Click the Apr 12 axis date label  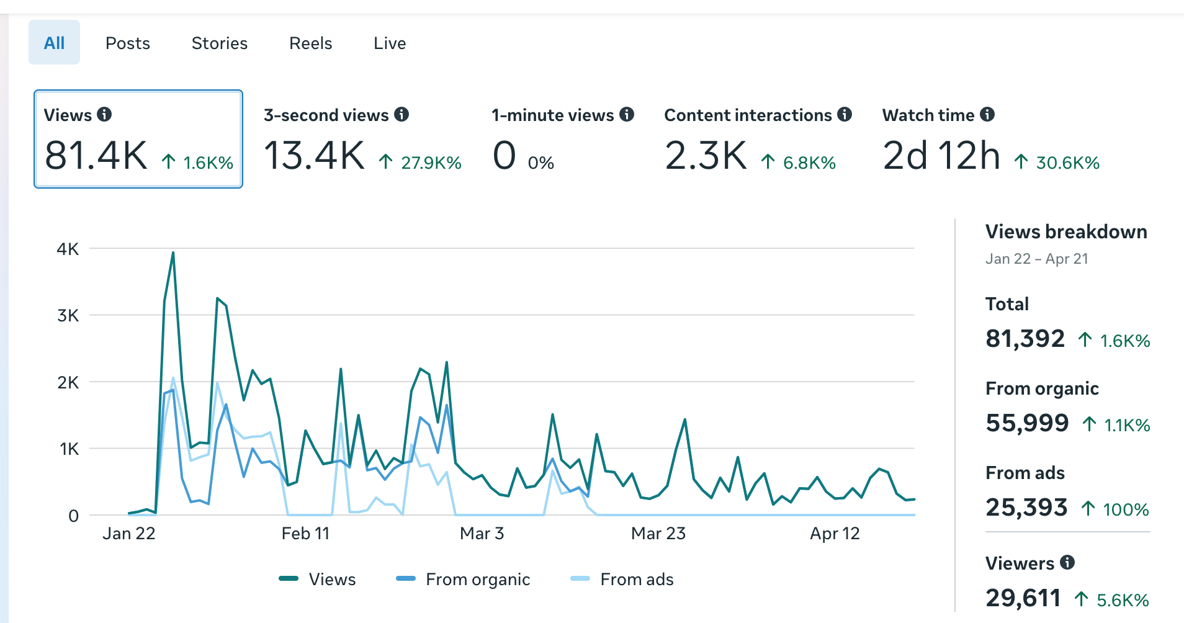click(x=835, y=534)
